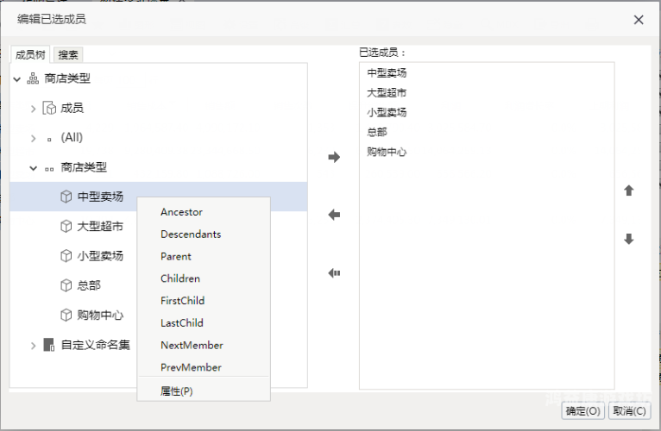Expand the (All) level node
Image resolution: width=661 pixels, height=431 pixels.
coord(34,138)
